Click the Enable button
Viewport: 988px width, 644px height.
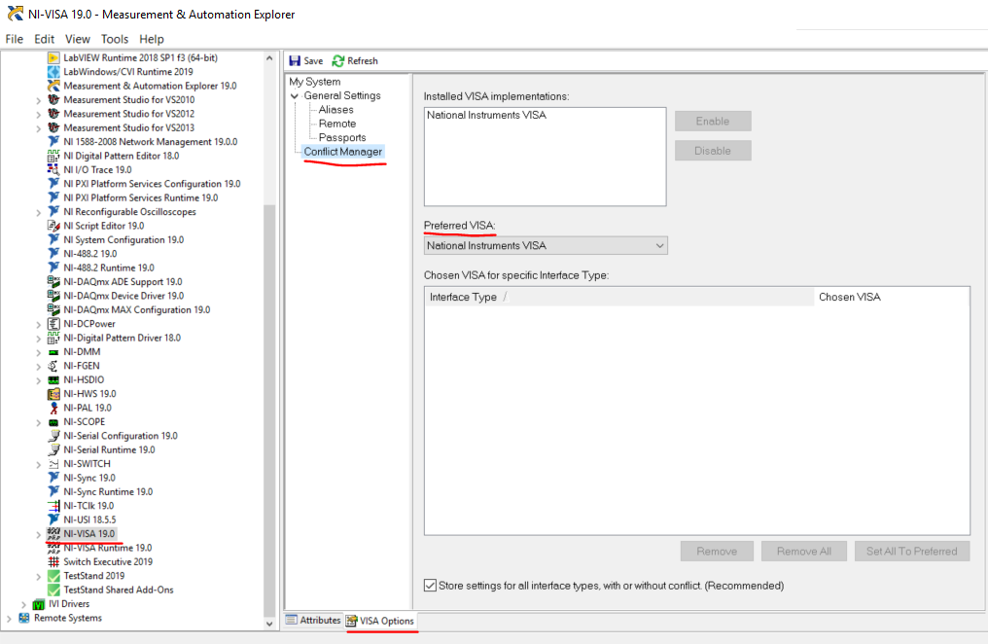click(x=712, y=121)
